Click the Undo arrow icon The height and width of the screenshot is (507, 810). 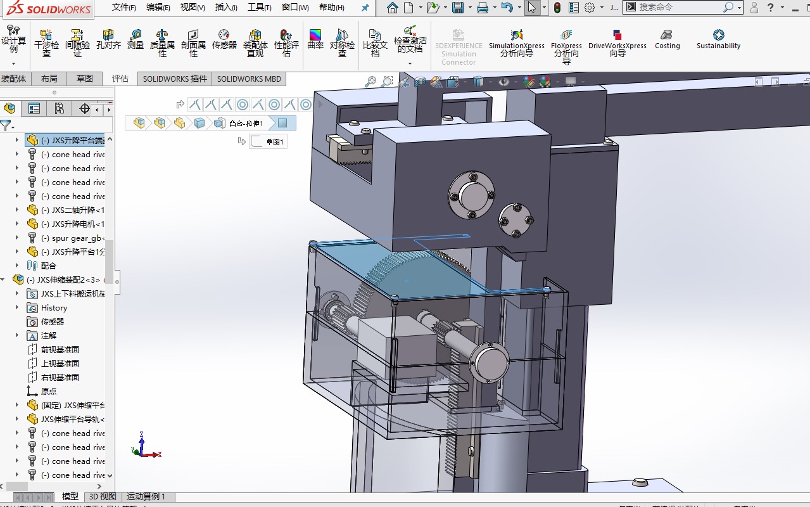pos(507,8)
